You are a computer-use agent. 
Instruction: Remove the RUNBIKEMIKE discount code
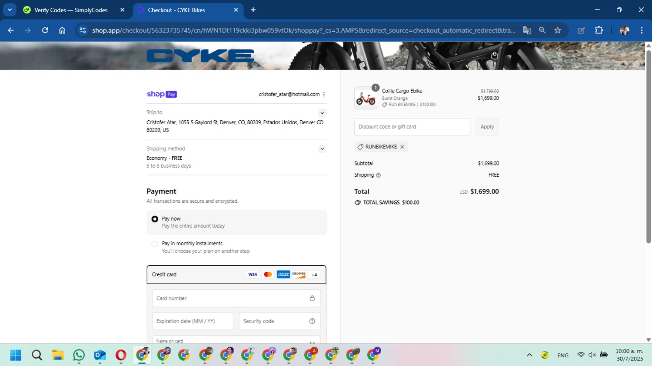[403, 147]
